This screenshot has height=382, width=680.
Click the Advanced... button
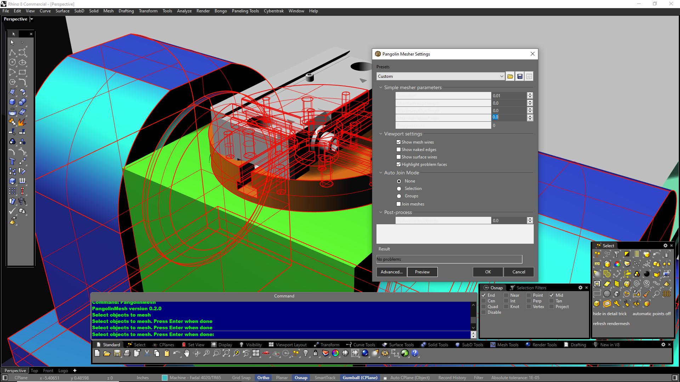tap(391, 272)
